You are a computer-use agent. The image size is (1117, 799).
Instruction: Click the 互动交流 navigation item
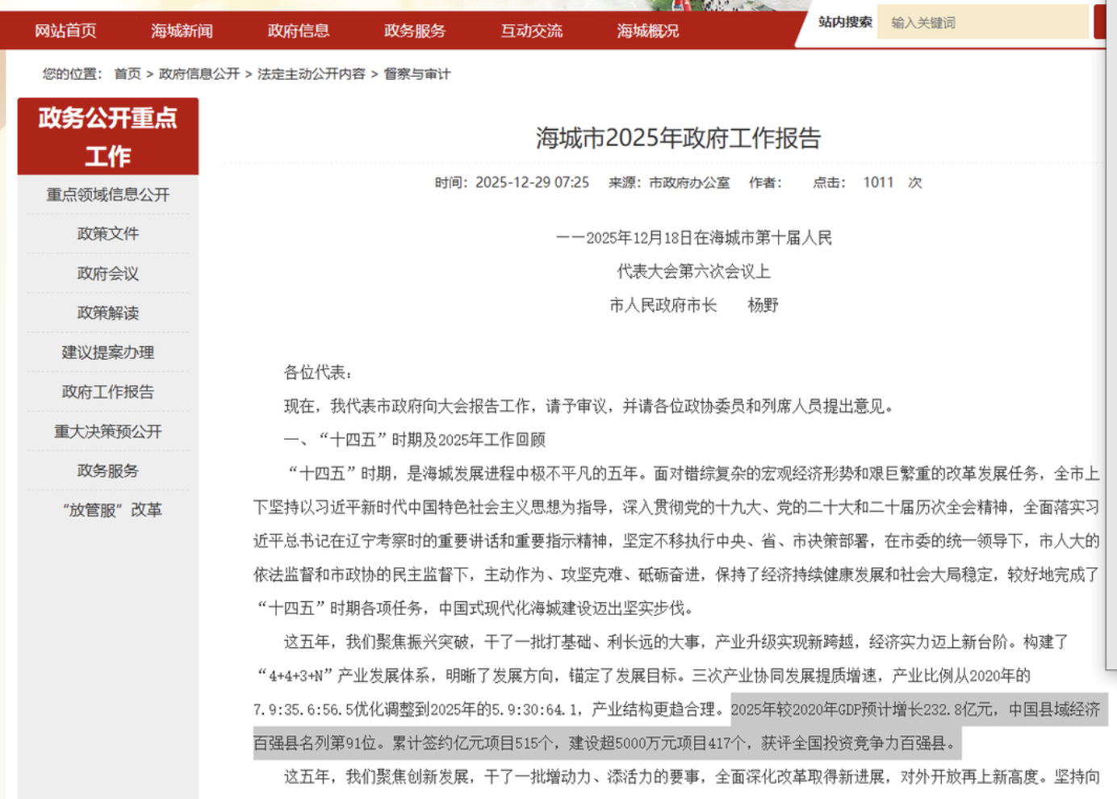531,31
